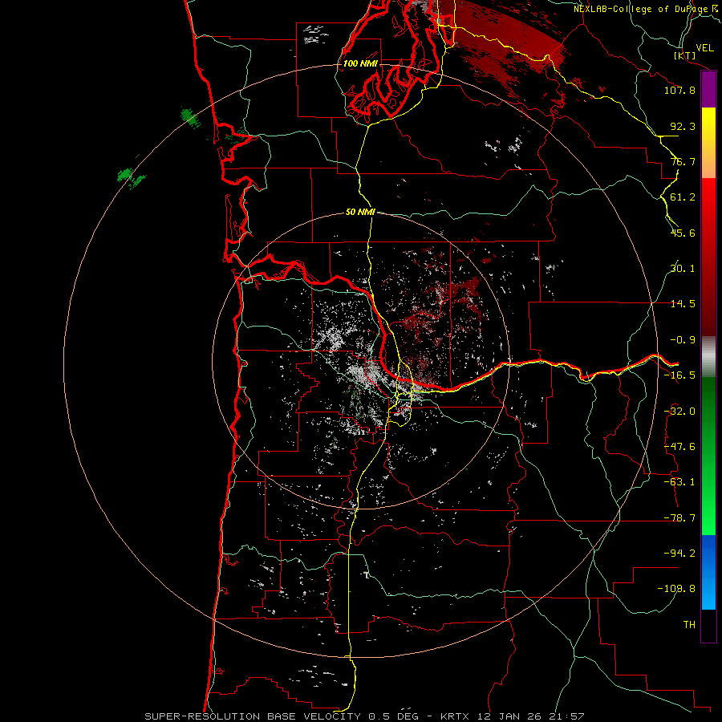Click the 92.3 velocity legend value
This screenshot has height=722, width=722.
tap(683, 126)
